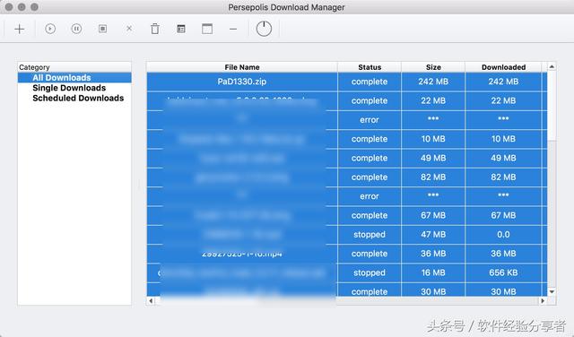574x337 pixels.
Task: Click the horizontal scroll right arrow
Action: pos(543,301)
